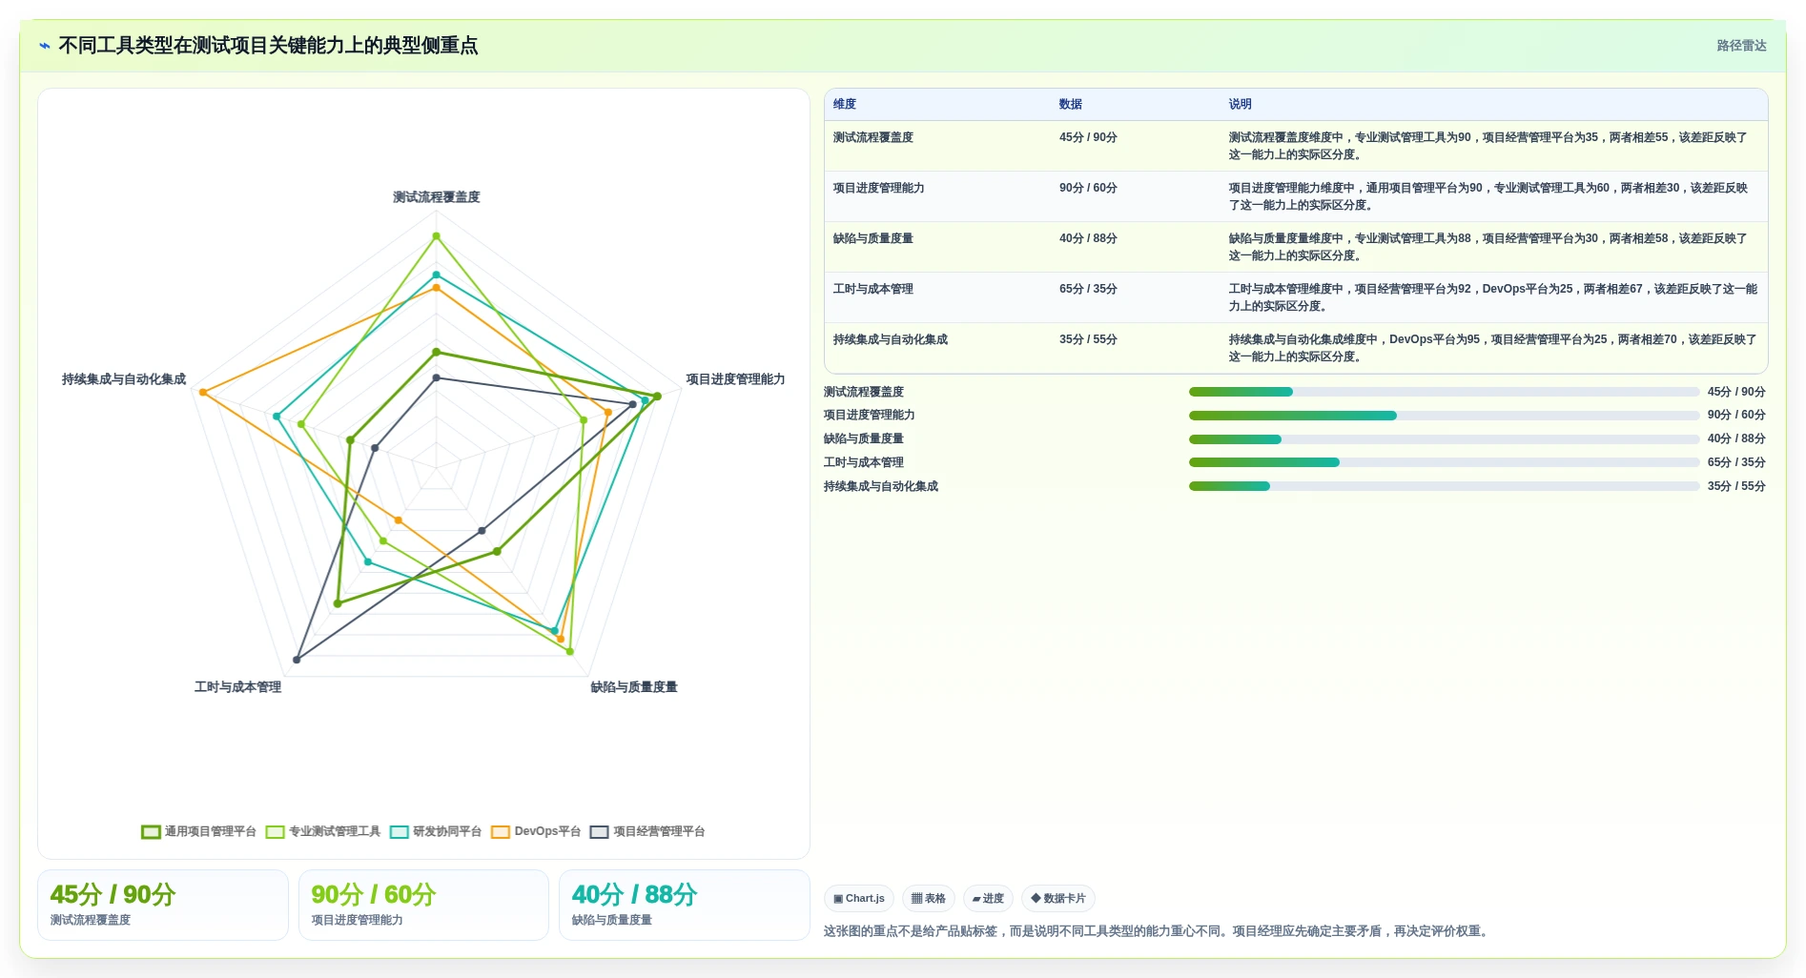
Task: Click the 工时与成本管理 progress bar
Action: (x=1444, y=462)
